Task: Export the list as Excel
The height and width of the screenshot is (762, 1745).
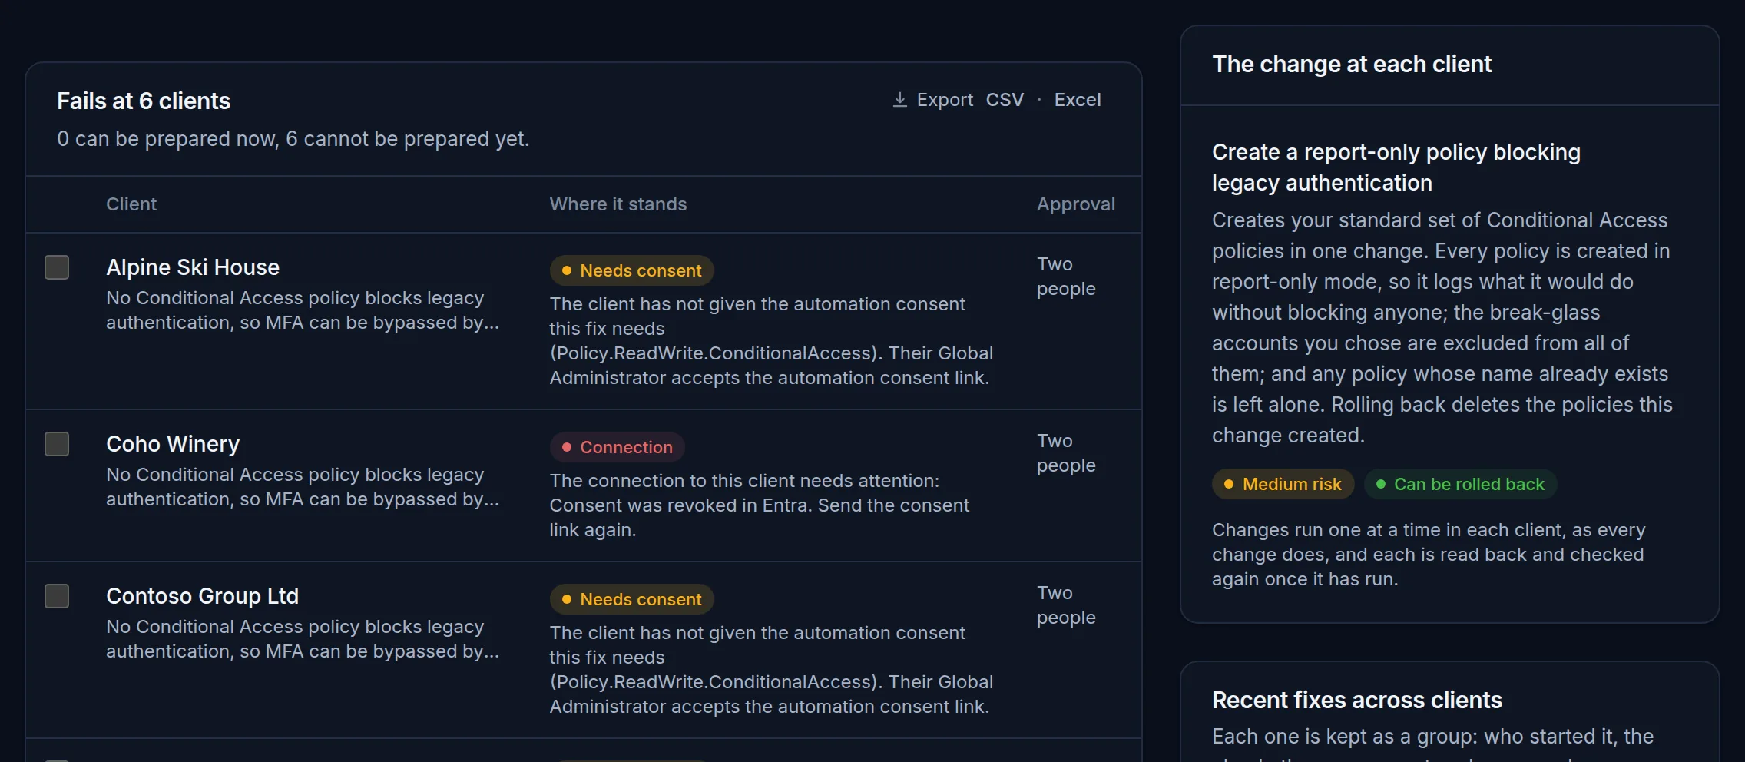Action: pyautogui.click(x=1078, y=100)
